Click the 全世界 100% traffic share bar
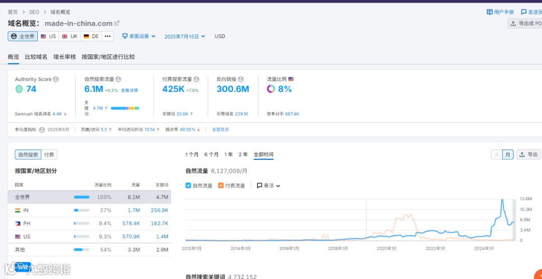This screenshot has height=279, width=542. click(82, 197)
